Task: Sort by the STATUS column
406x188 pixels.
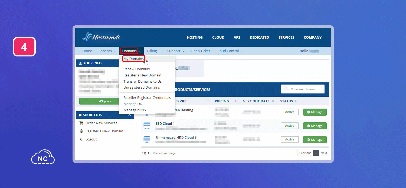Action: click(289, 101)
